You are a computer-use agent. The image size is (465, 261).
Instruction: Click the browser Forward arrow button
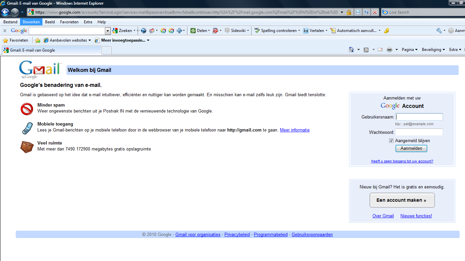pos(15,12)
